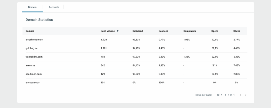Click the Send volume sort arrow
This screenshot has width=271, height=108.
point(118,31)
